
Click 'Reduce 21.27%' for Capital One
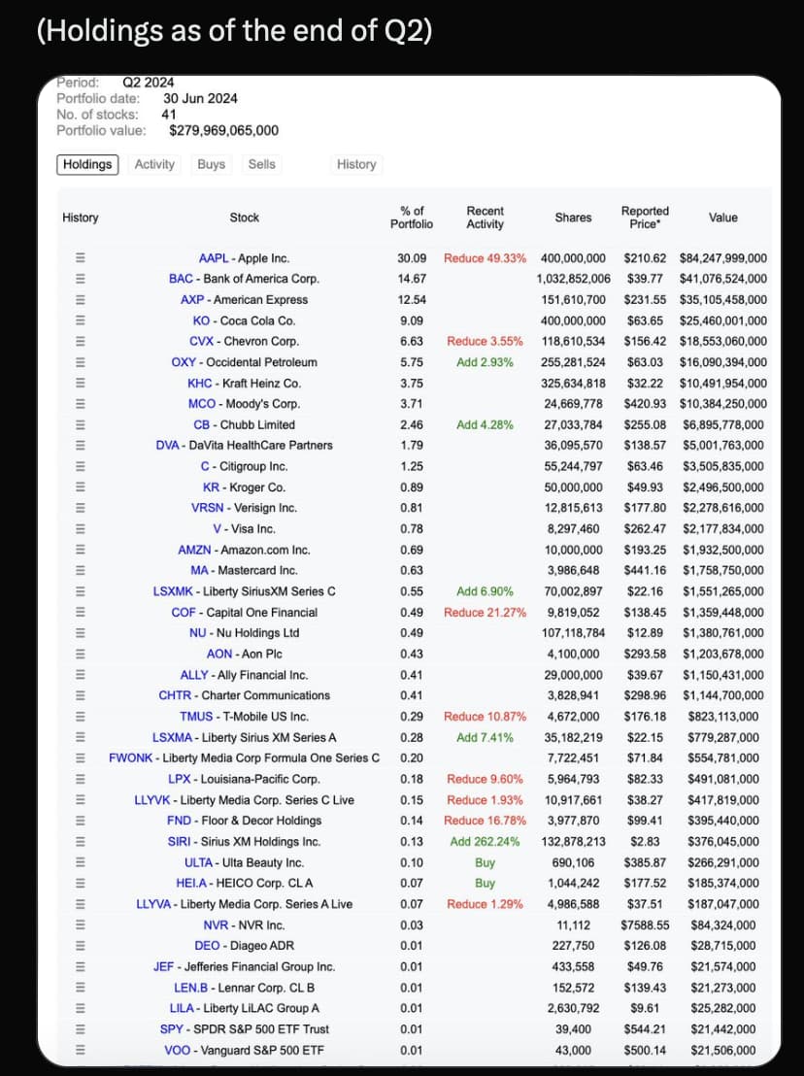pos(485,612)
